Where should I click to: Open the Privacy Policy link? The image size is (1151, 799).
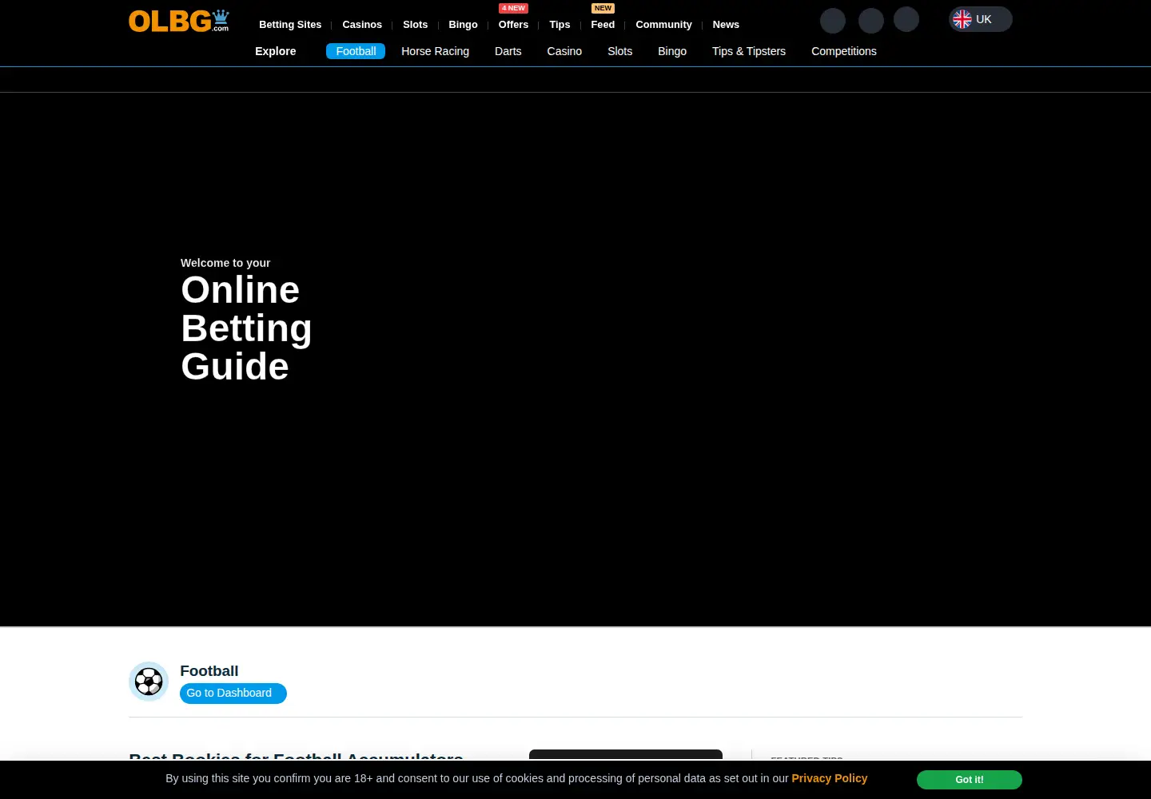tap(830, 778)
